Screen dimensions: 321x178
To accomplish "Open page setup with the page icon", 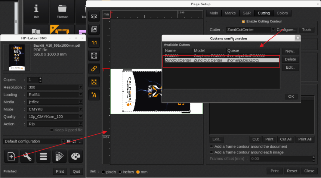I will (x=12, y=157).
